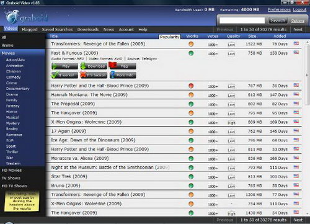Choose the Action/Adv genre

click(15, 60)
